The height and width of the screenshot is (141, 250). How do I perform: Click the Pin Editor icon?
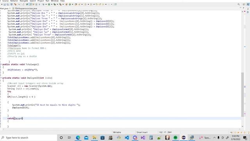115,4
